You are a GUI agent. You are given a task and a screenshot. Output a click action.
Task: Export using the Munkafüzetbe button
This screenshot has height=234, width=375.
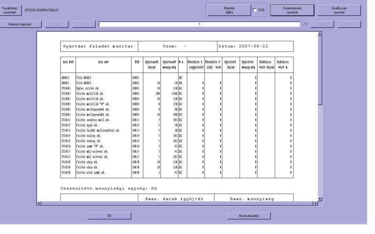pos(249,216)
